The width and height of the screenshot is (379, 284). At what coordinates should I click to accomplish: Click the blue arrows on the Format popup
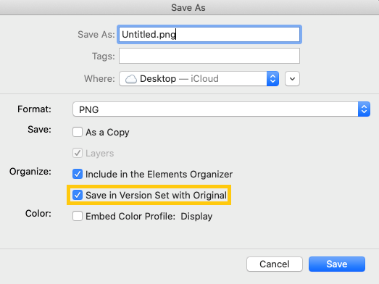coord(364,109)
